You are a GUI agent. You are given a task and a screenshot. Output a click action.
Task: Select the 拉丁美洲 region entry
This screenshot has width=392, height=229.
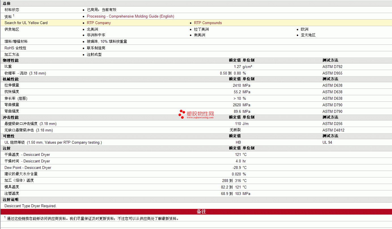pyautogui.click(x=202, y=29)
